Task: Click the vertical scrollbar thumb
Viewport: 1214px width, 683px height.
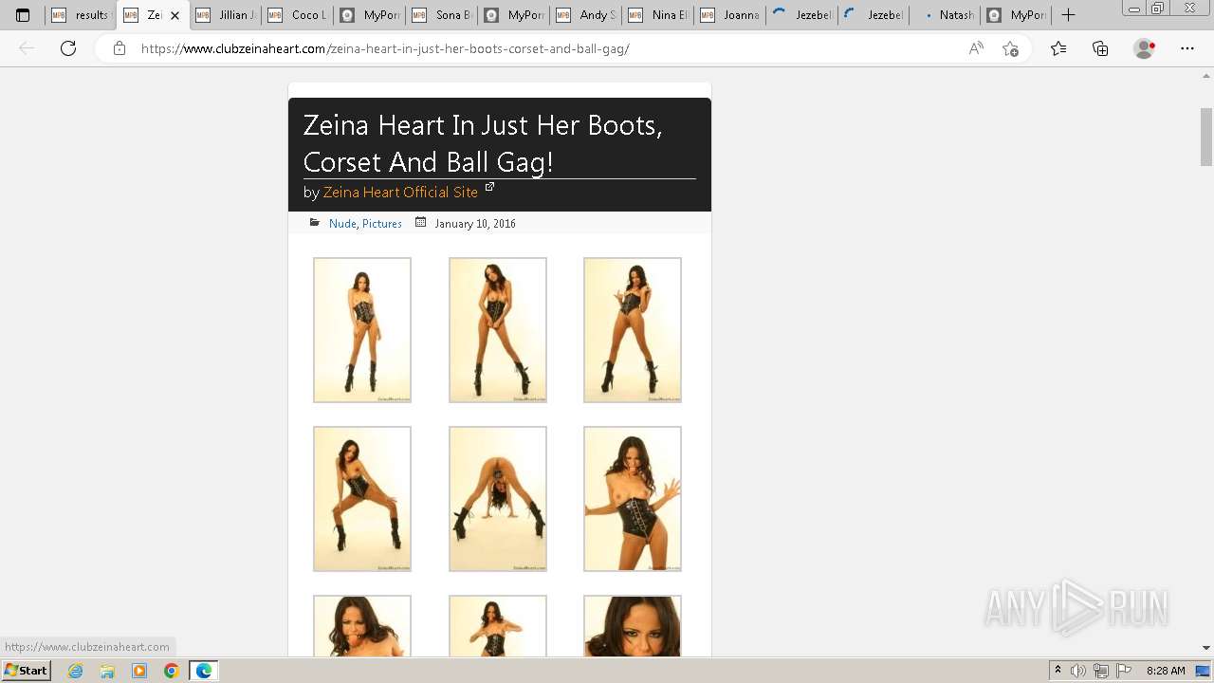Action: pyautogui.click(x=1206, y=136)
